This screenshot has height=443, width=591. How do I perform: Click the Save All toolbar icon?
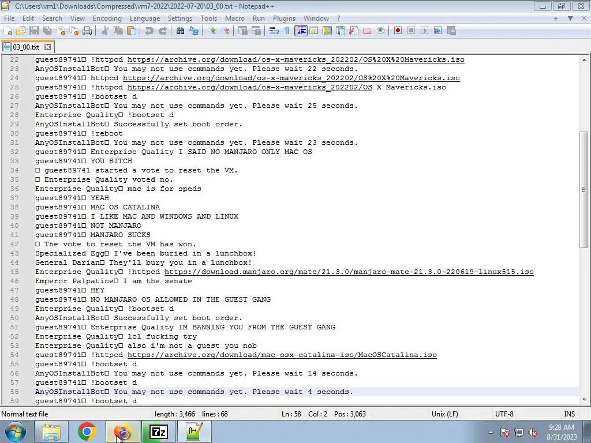point(47,31)
